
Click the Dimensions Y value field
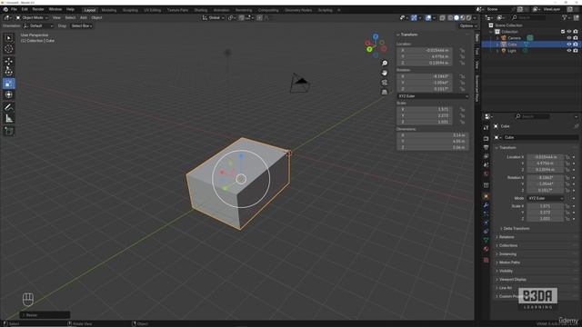point(433,142)
